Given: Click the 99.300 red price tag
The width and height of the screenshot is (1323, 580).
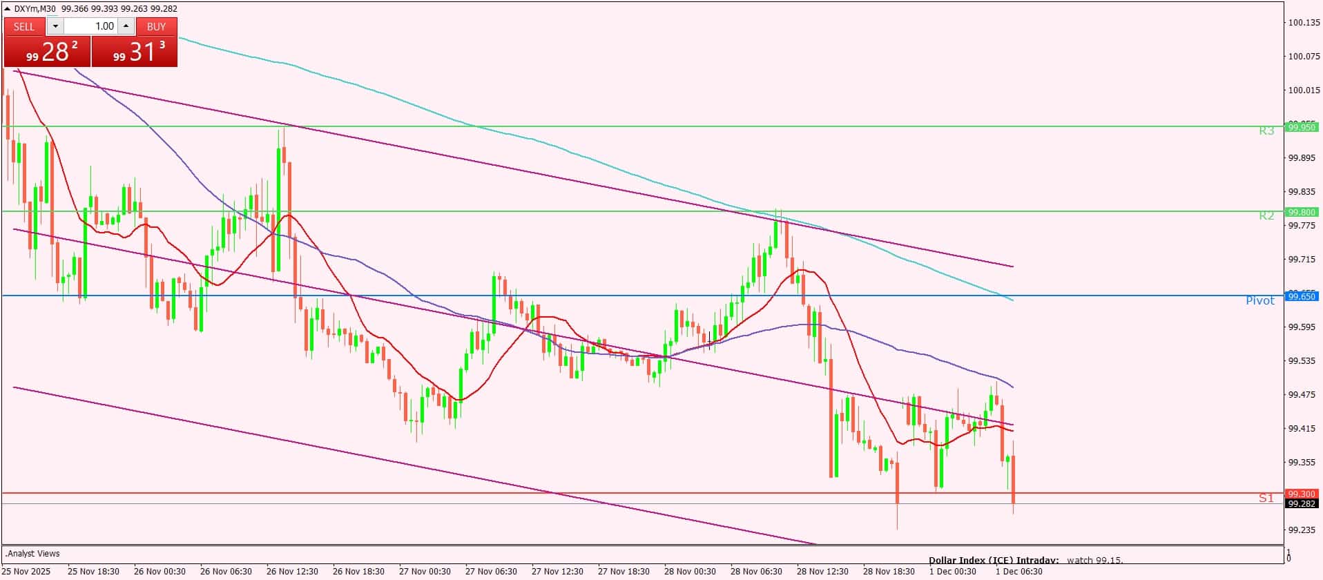Looking at the screenshot, I should (x=1302, y=494).
